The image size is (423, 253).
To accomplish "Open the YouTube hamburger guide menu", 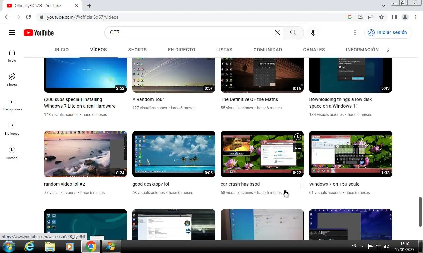I will click(x=12, y=33).
